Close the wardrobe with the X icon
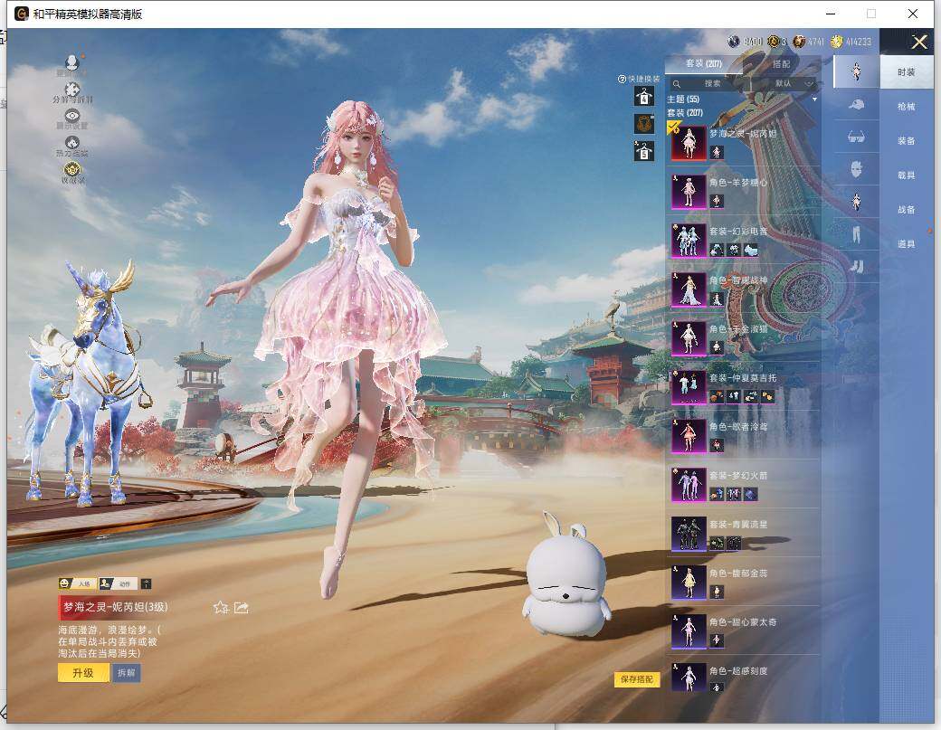941x730 pixels. click(x=919, y=42)
